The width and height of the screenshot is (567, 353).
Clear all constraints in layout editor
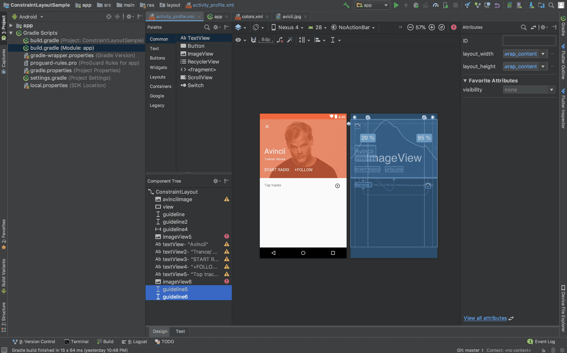pyautogui.click(x=280, y=40)
